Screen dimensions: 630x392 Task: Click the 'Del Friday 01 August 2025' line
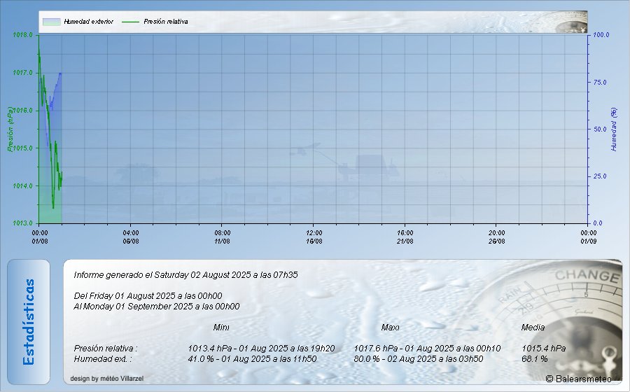[x=148, y=296]
